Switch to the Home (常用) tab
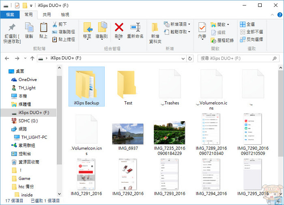The height and width of the screenshot is (205, 284). click(29, 15)
